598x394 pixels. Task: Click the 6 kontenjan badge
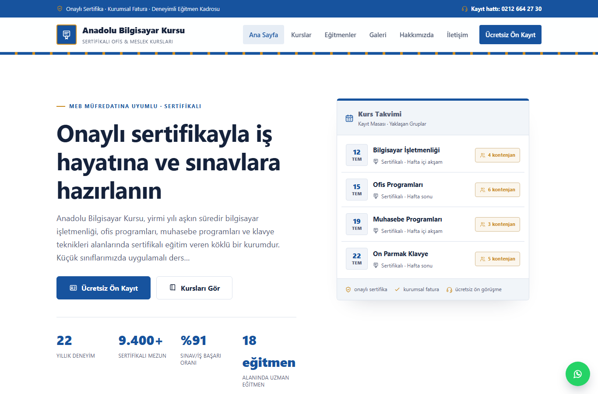point(497,190)
